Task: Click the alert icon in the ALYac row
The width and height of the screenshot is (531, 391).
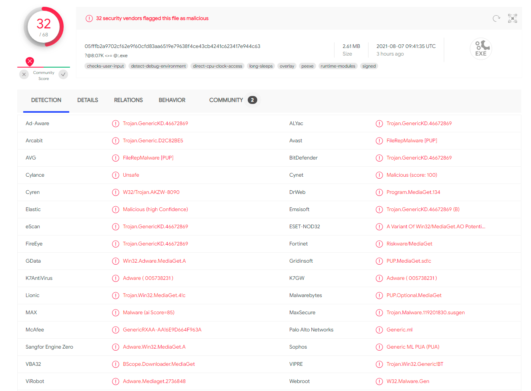Action: click(379, 124)
